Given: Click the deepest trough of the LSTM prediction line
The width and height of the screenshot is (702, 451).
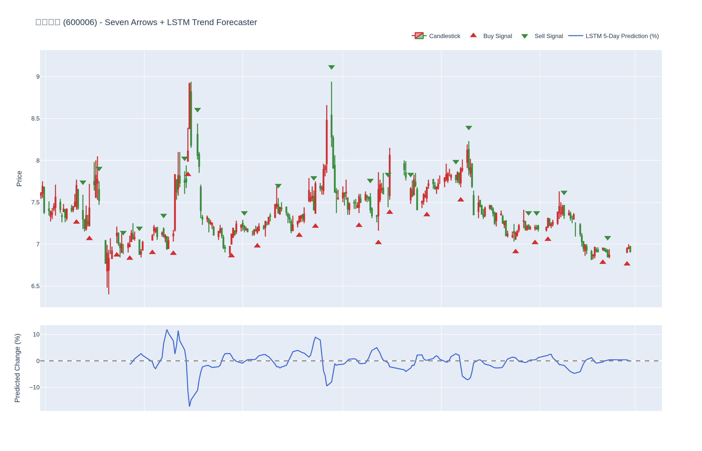Looking at the screenshot, I should coord(190,406).
